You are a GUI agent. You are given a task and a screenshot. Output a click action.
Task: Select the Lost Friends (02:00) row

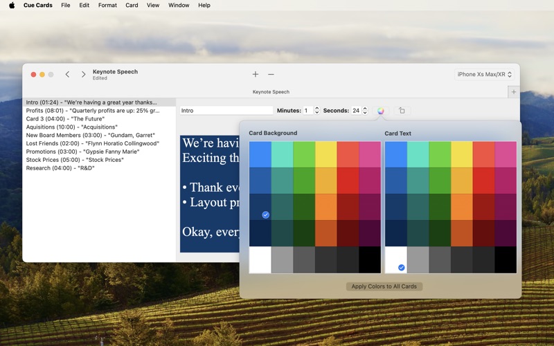tap(99, 143)
